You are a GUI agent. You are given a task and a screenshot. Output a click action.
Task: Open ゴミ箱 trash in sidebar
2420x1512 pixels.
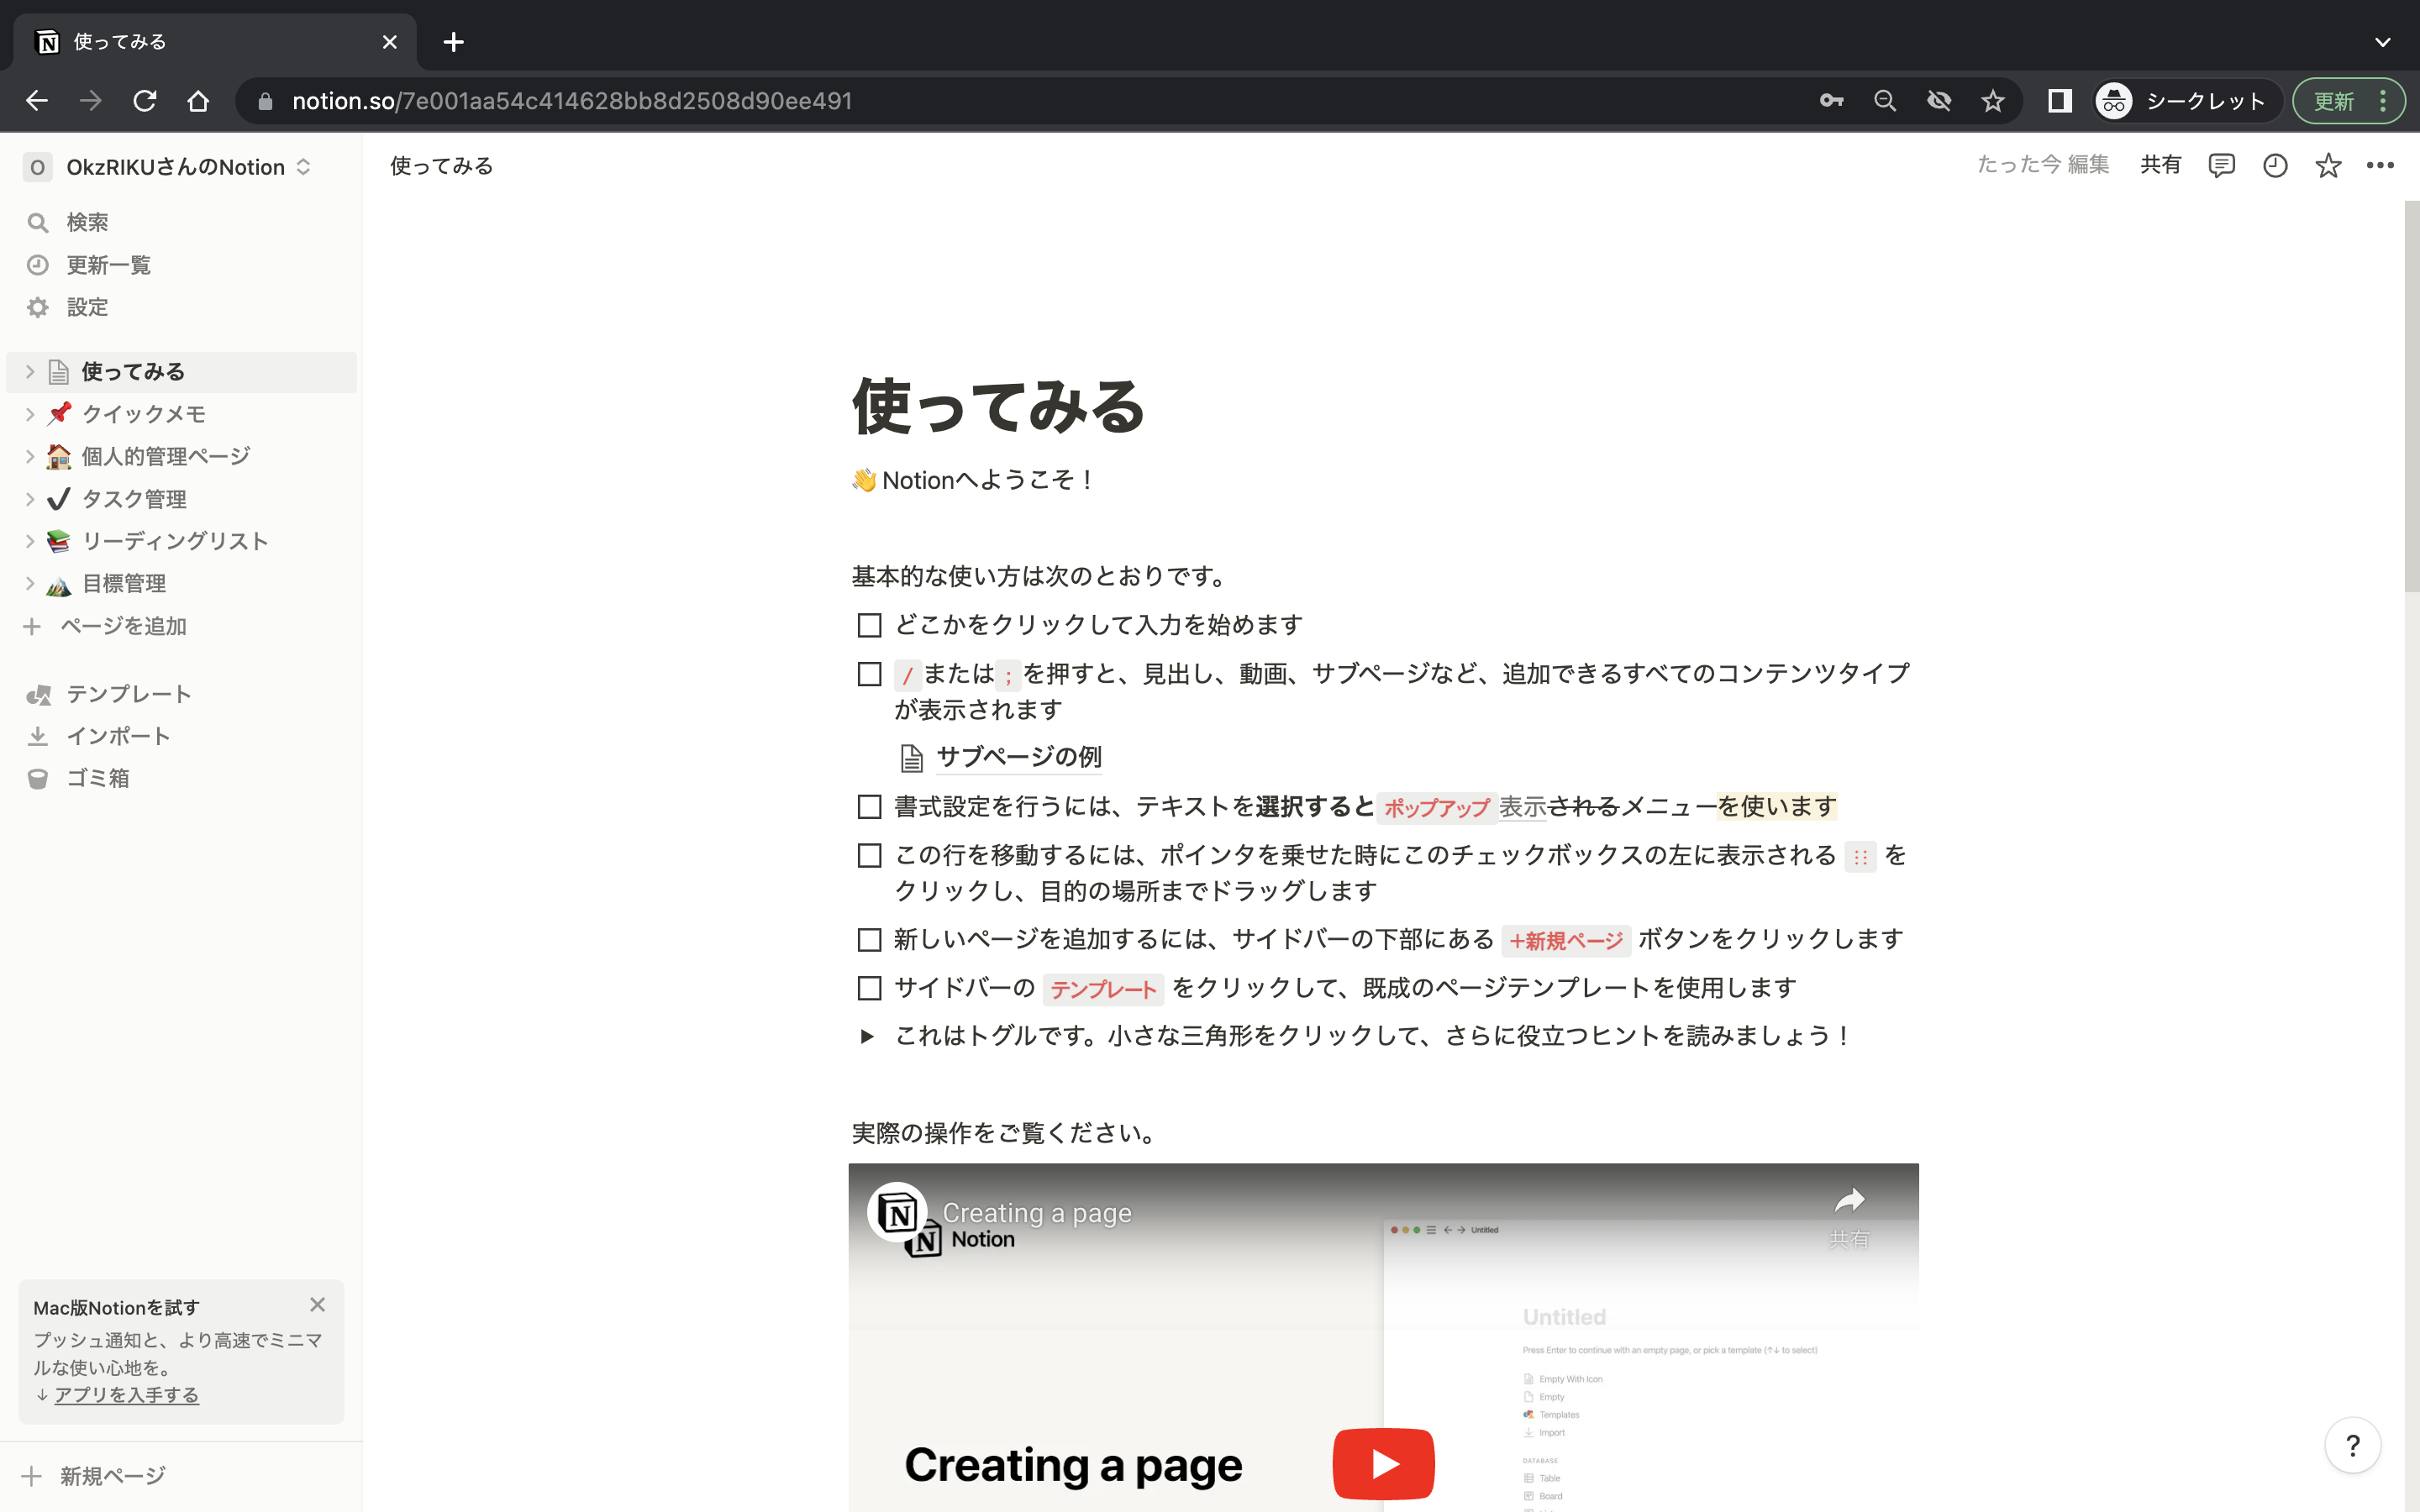pyautogui.click(x=96, y=778)
